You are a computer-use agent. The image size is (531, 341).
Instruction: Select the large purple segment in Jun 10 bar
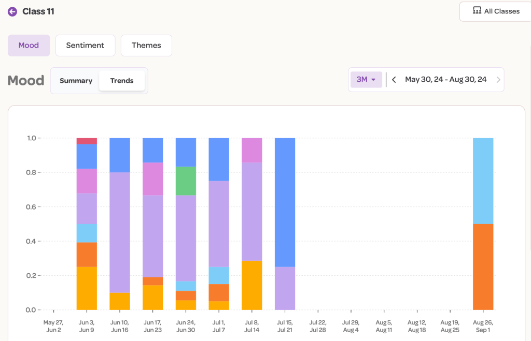[120, 232]
